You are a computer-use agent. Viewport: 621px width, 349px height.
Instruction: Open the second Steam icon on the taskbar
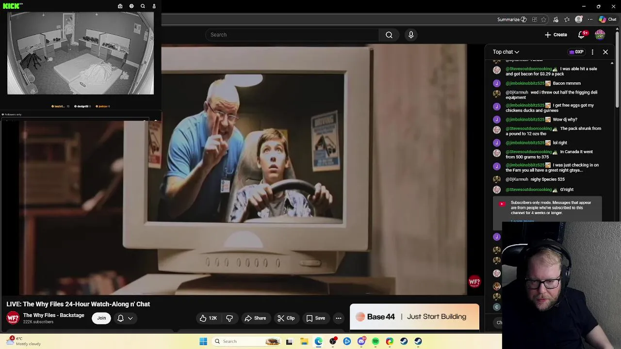pos(418,341)
